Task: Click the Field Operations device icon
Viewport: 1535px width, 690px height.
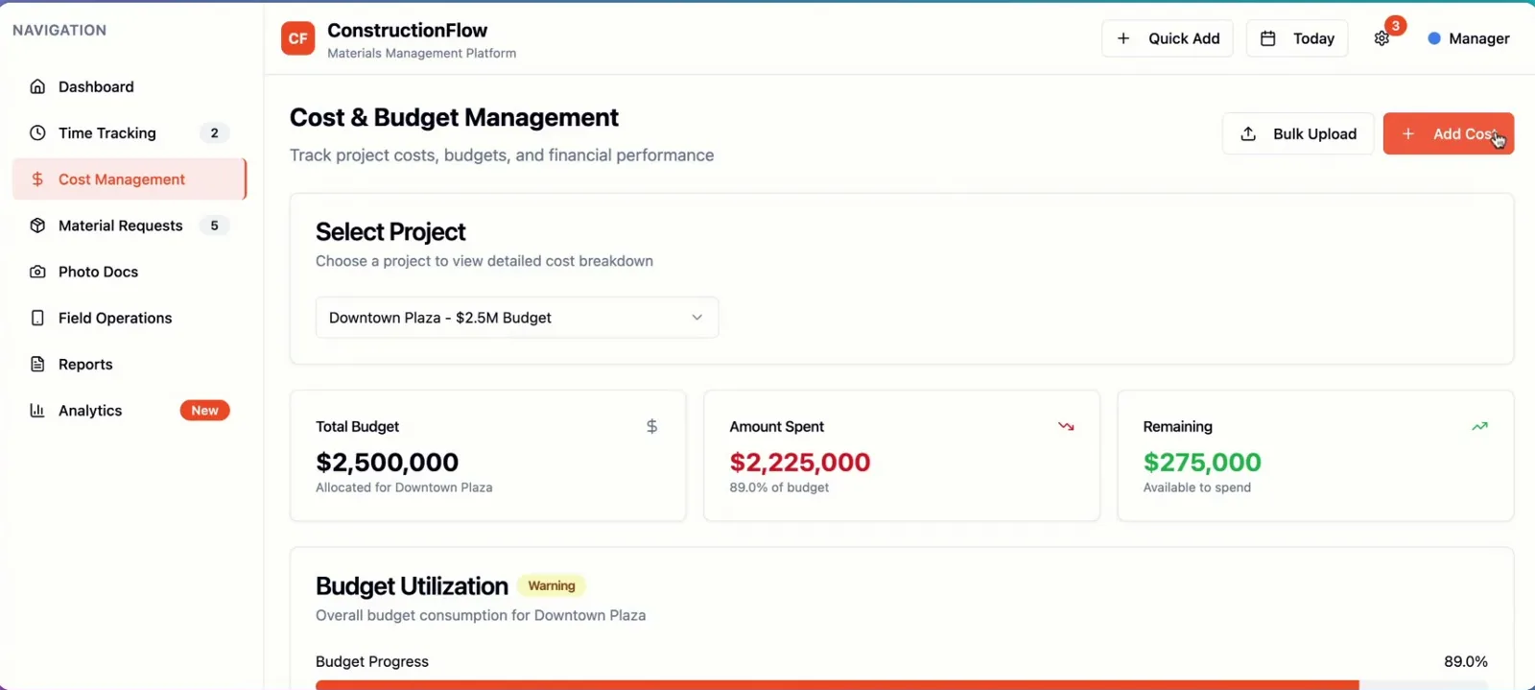Action: pos(37,318)
